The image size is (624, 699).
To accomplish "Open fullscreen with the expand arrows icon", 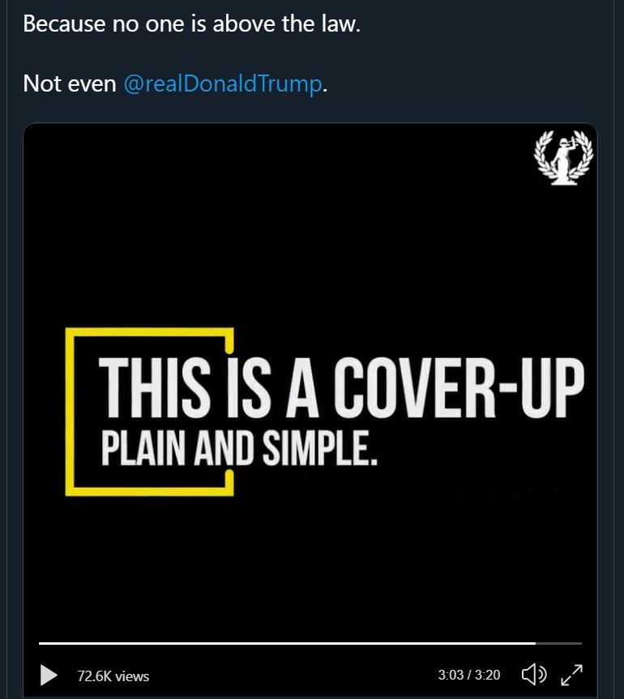I will (x=571, y=675).
